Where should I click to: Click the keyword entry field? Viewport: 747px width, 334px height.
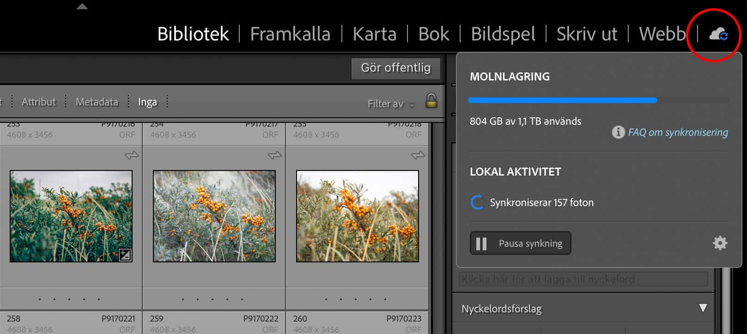[x=583, y=279]
